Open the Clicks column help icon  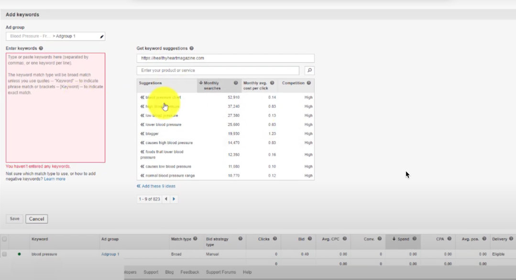click(x=275, y=239)
